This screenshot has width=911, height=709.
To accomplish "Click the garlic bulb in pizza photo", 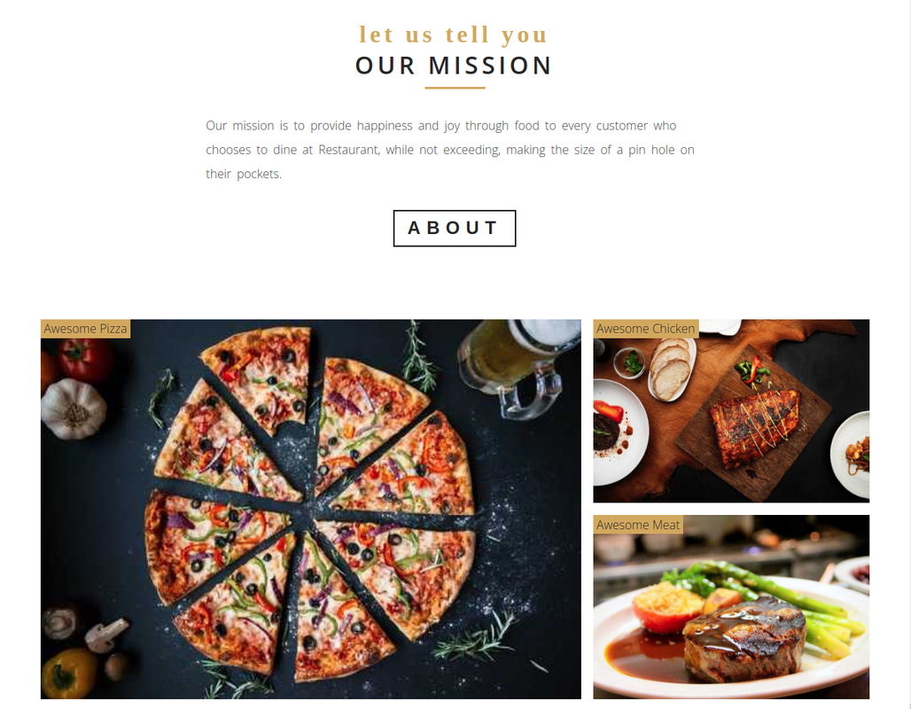I will pyautogui.click(x=74, y=409).
